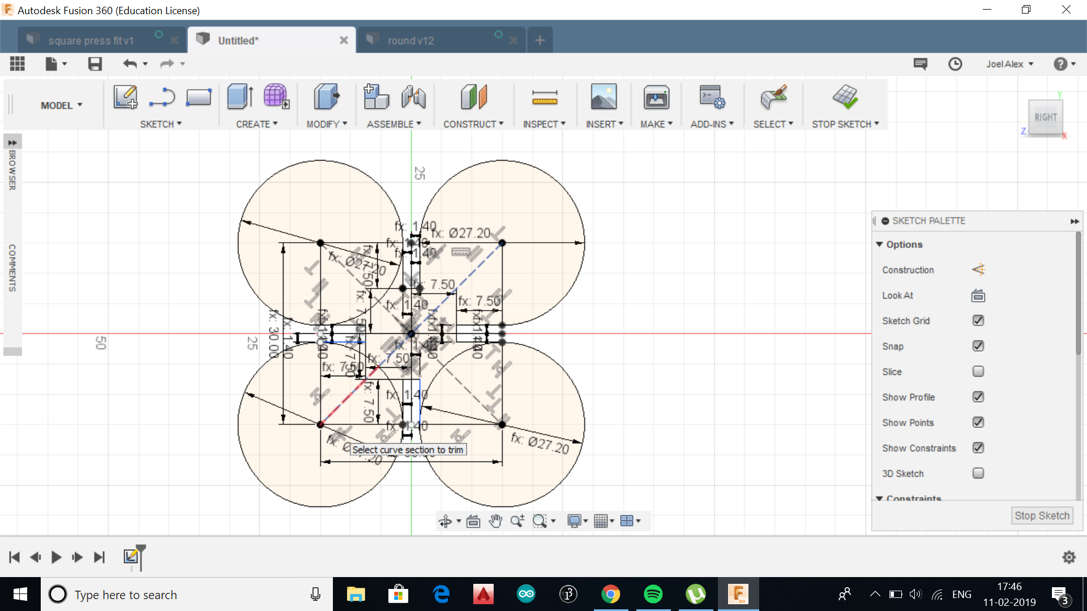The image size is (1087, 611).
Task: Toggle the 3D Sketch checkbox
Action: click(978, 474)
